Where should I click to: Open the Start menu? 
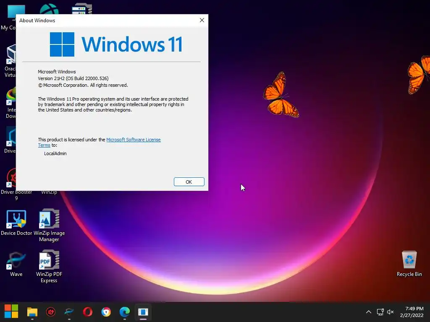11,312
